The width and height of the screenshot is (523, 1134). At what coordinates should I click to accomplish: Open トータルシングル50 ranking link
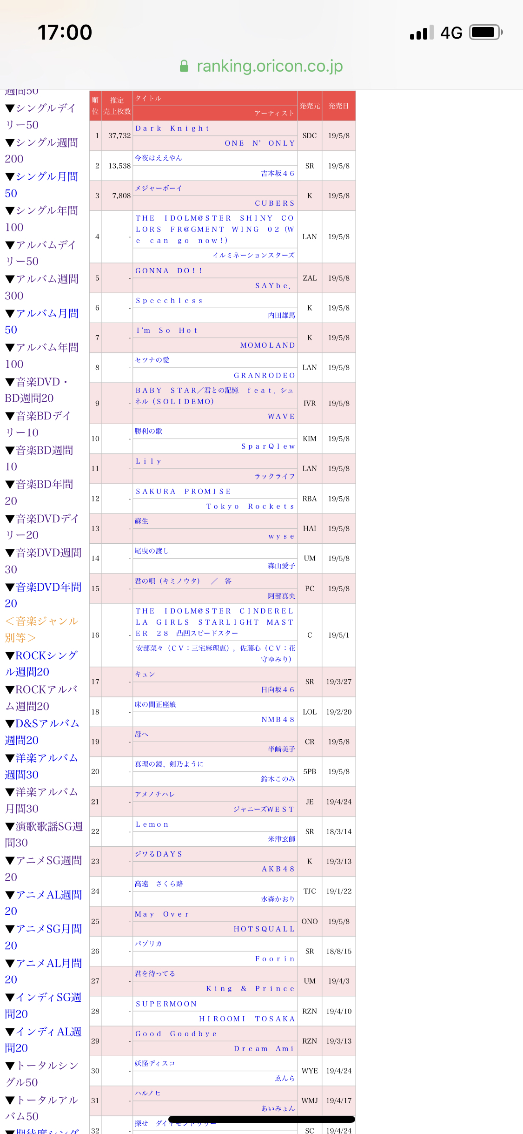click(x=42, y=1074)
